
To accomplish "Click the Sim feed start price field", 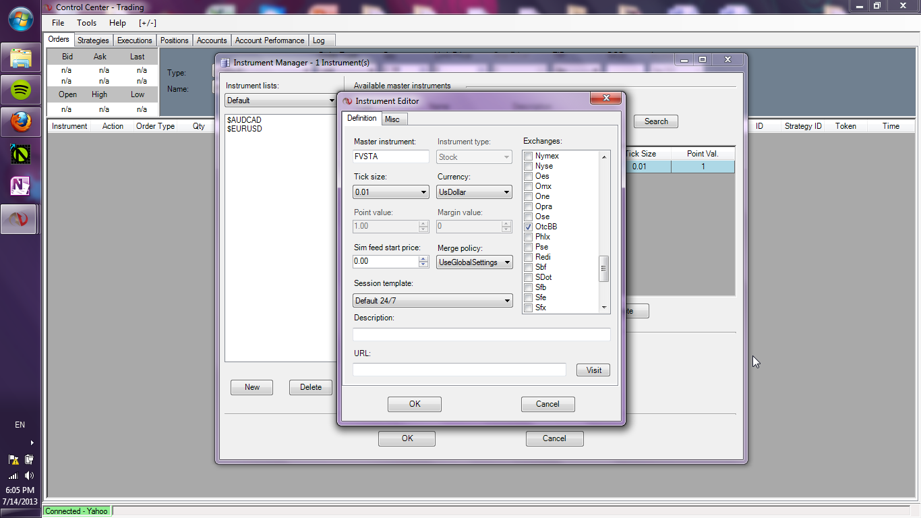I will (x=386, y=262).
